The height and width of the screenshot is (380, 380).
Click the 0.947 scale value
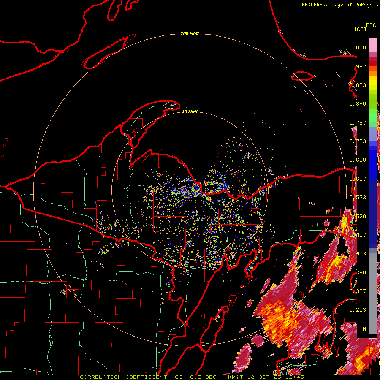(x=358, y=66)
